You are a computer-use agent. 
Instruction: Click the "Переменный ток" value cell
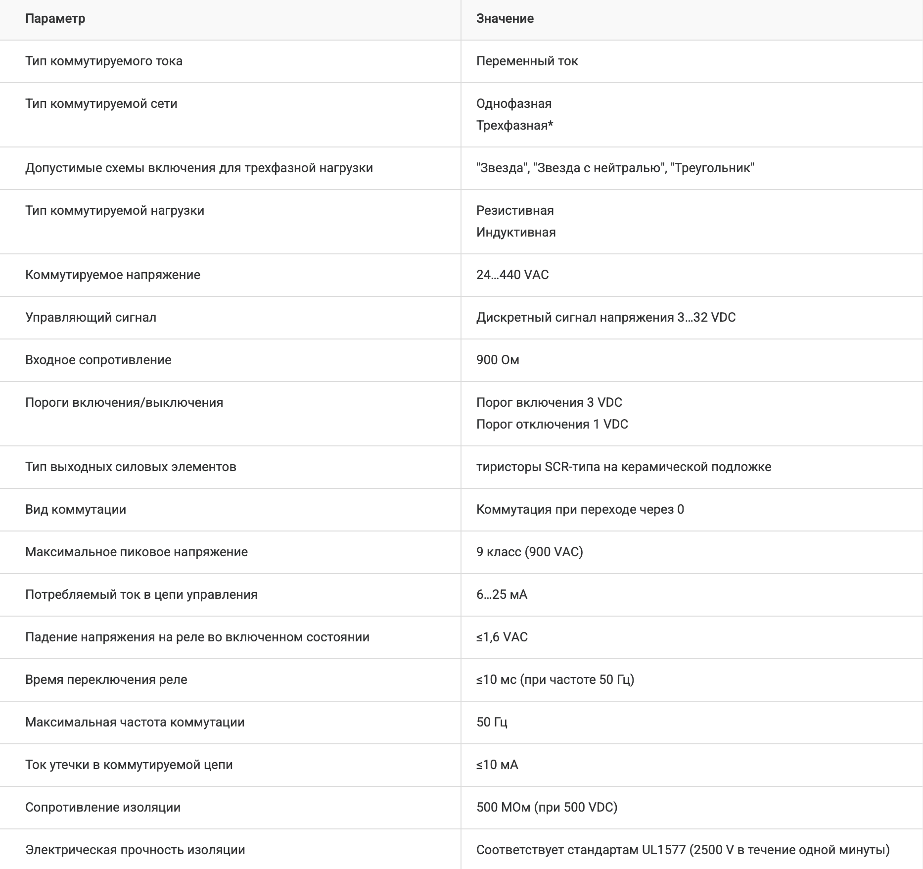527,61
